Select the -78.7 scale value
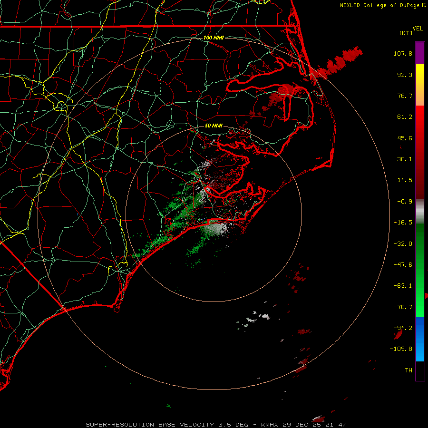Viewport: 428px width, 428px height. pyautogui.click(x=403, y=307)
